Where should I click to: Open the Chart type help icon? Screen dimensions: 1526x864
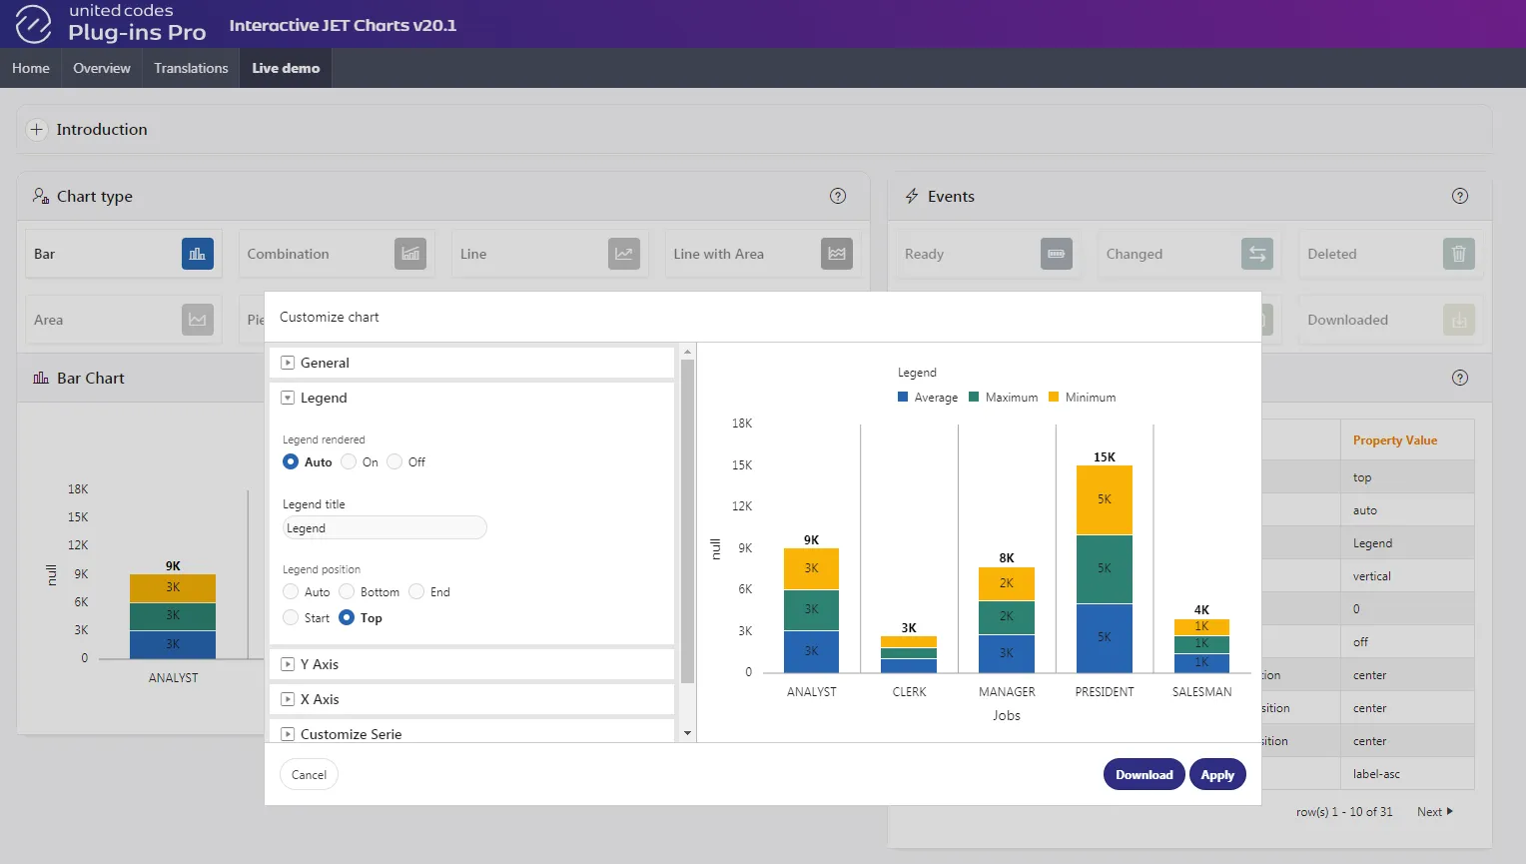[838, 196]
